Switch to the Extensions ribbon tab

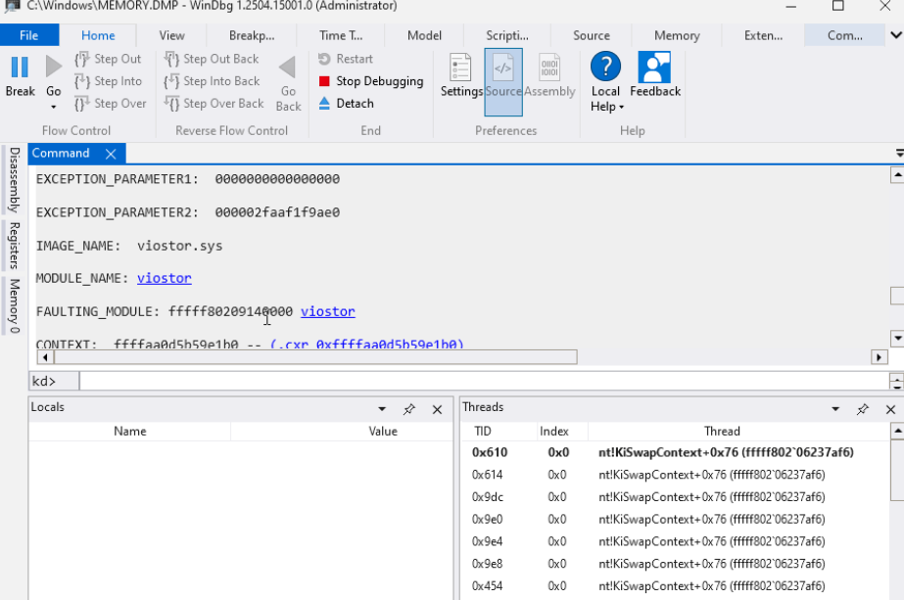[x=763, y=35]
